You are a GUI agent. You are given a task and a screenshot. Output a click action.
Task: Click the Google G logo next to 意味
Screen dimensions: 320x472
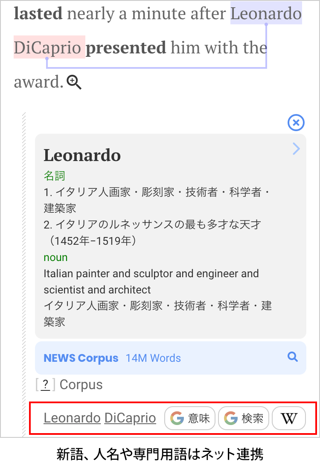177,418
